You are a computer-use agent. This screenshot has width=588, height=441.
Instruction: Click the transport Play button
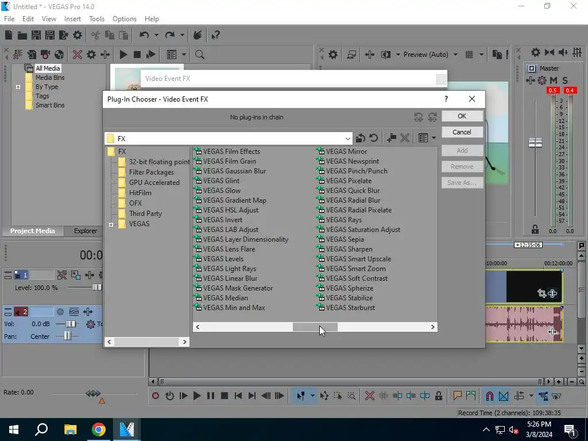tap(197, 396)
